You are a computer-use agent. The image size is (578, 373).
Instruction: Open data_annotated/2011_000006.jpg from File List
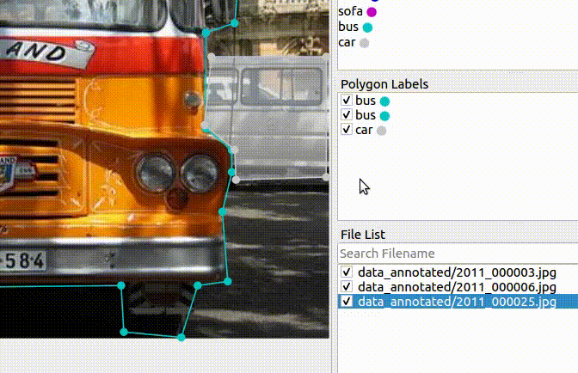[x=457, y=287]
